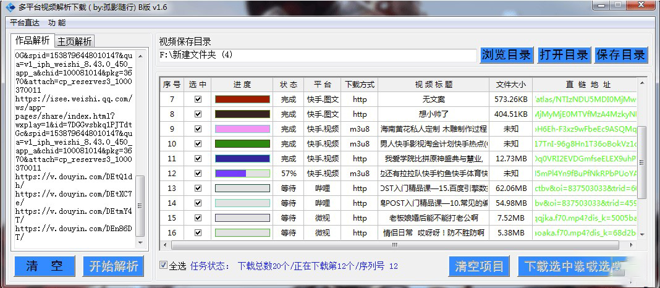Click the table scroll up arrow
Screen dimensions: 660x288
tap(642, 83)
